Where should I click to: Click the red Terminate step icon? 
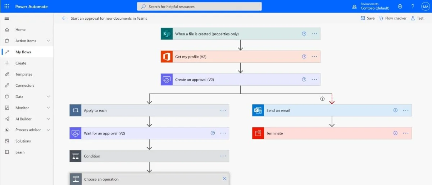coord(258,133)
